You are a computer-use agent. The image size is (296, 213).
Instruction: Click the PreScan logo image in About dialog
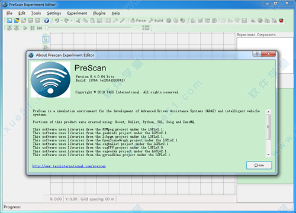point(50,79)
